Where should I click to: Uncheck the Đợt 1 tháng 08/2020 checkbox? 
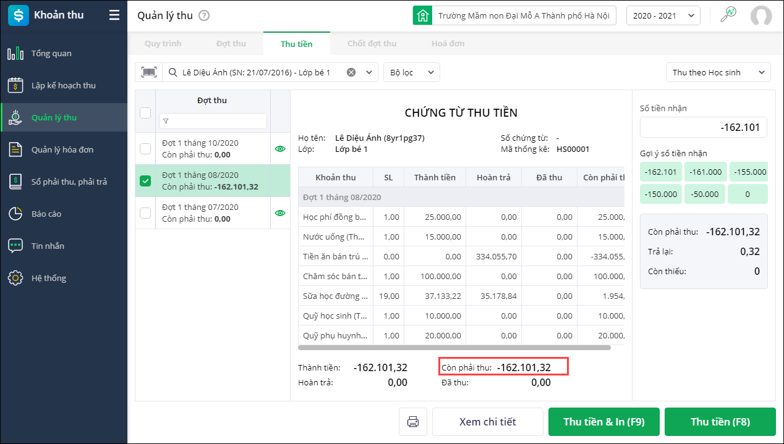(x=145, y=181)
